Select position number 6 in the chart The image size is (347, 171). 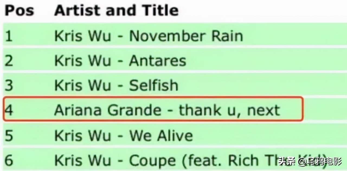(x=9, y=160)
